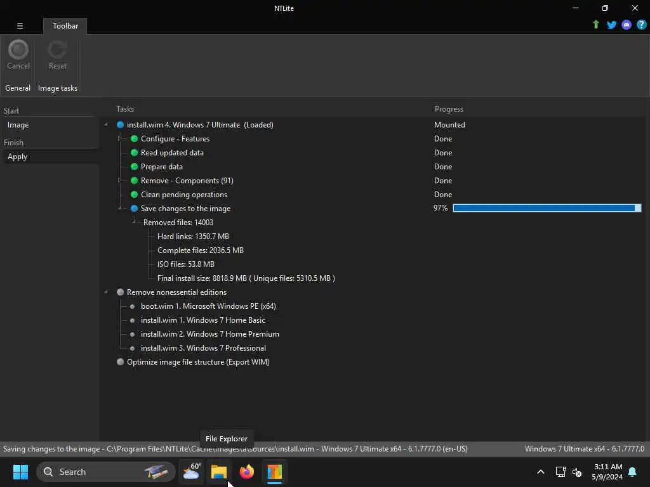This screenshot has height=487, width=650.
Task: Select Optimize image file structure (Export WIM)
Action: pyautogui.click(x=198, y=362)
